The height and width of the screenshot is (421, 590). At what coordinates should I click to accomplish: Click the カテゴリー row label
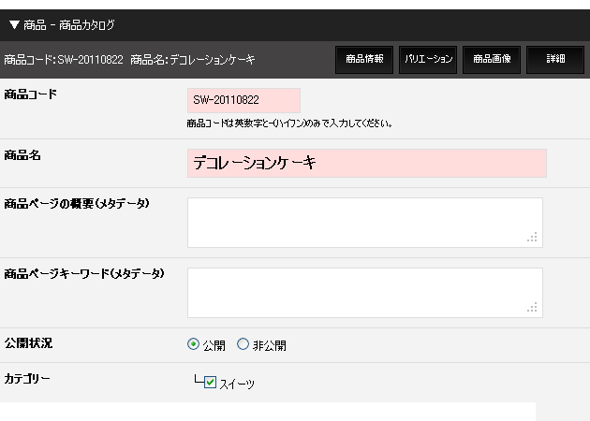[x=29, y=378]
